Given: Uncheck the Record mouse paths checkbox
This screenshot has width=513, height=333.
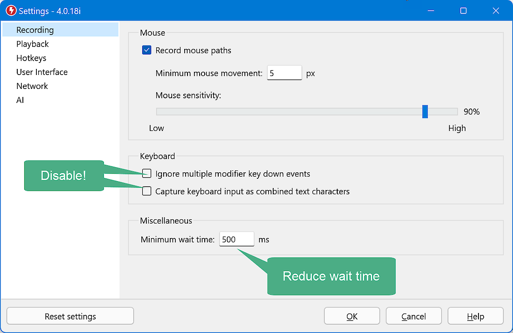Looking at the screenshot, I should point(147,50).
